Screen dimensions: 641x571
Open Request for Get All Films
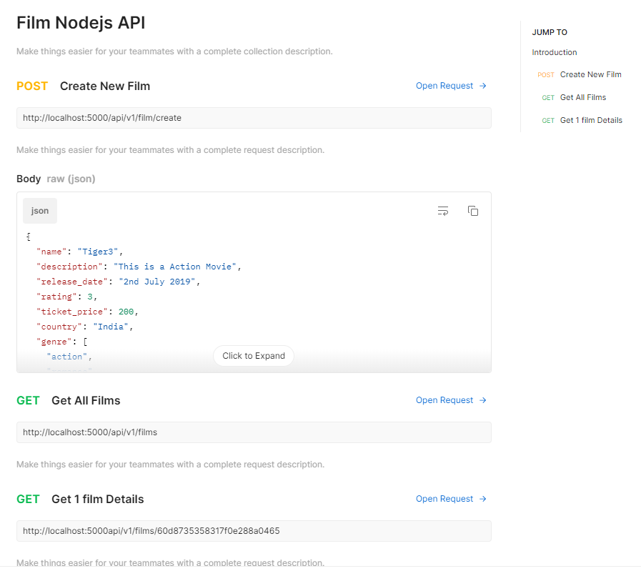tap(444, 400)
